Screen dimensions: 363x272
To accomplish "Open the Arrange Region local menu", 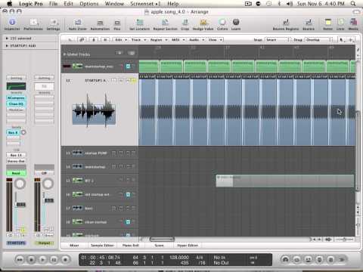I will click(159, 40).
